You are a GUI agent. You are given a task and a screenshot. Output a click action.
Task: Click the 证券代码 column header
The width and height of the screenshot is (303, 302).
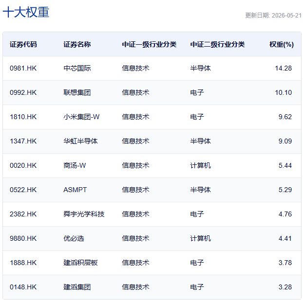tap(23, 44)
